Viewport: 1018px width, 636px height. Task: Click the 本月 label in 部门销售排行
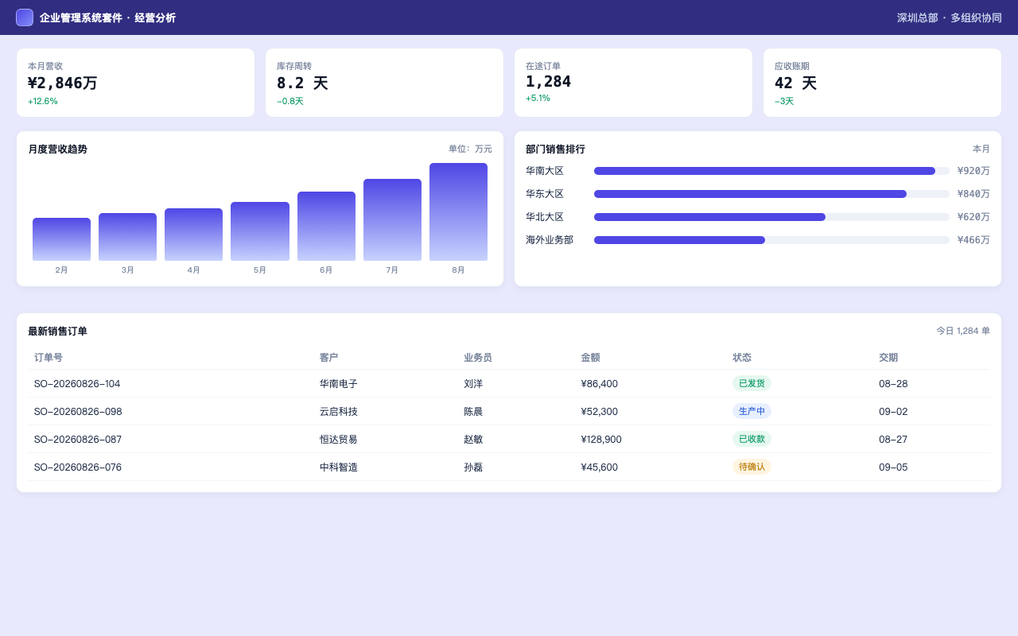pyautogui.click(x=981, y=149)
